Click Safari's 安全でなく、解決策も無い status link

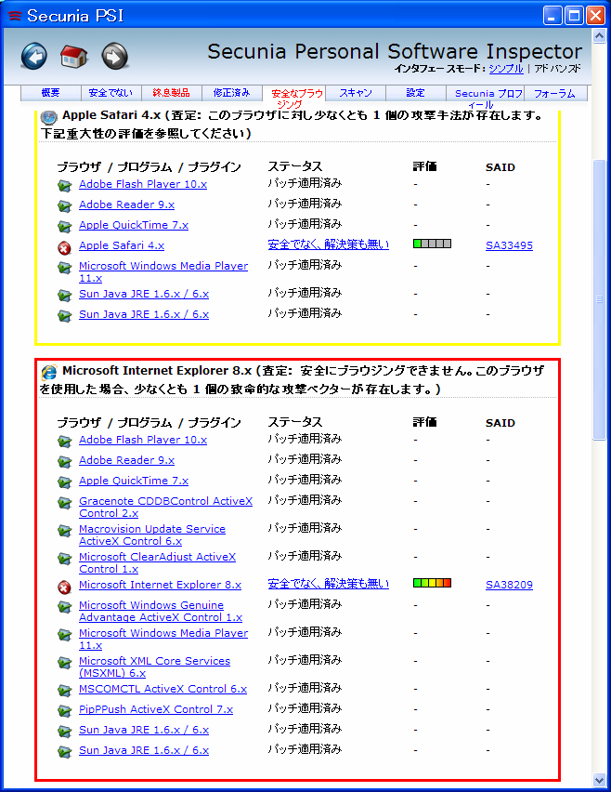point(329,244)
